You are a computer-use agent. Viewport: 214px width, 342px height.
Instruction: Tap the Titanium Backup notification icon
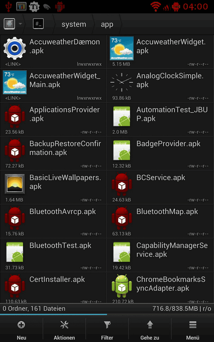tap(34, 7)
